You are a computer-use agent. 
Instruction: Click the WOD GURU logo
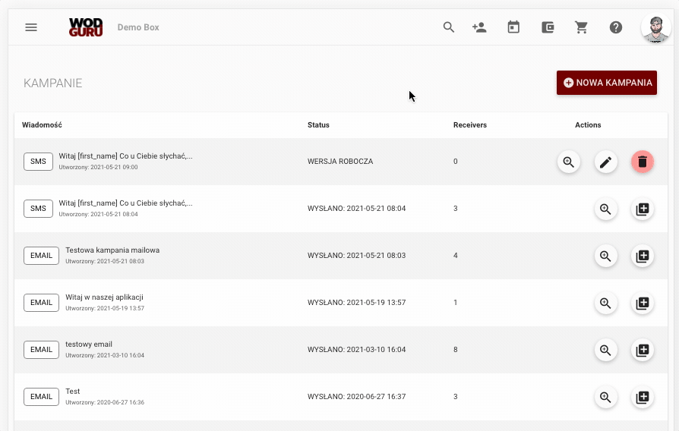[x=86, y=27]
